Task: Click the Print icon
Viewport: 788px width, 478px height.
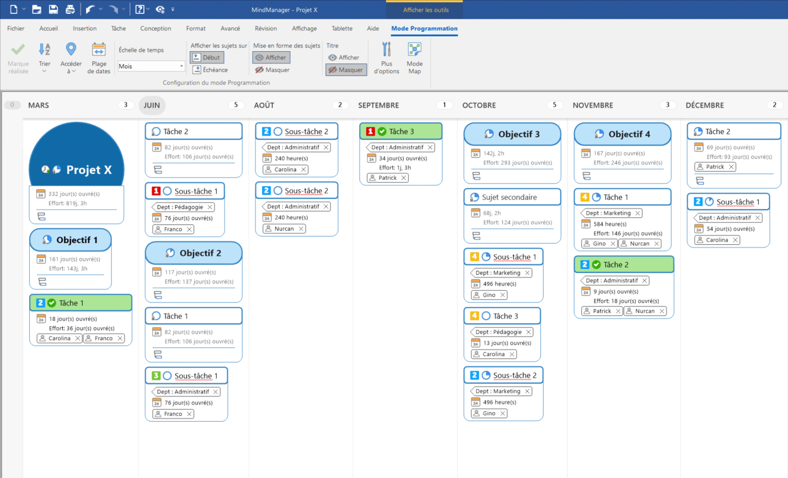Action: tap(70, 9)
